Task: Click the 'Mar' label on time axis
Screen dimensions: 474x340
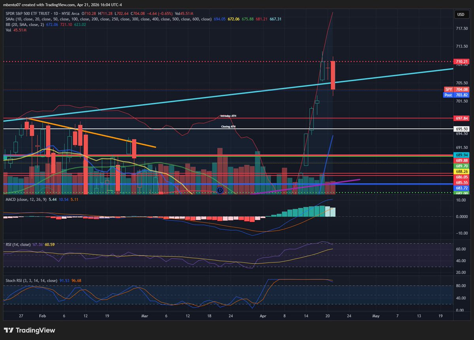Action: tap(145, 316)
